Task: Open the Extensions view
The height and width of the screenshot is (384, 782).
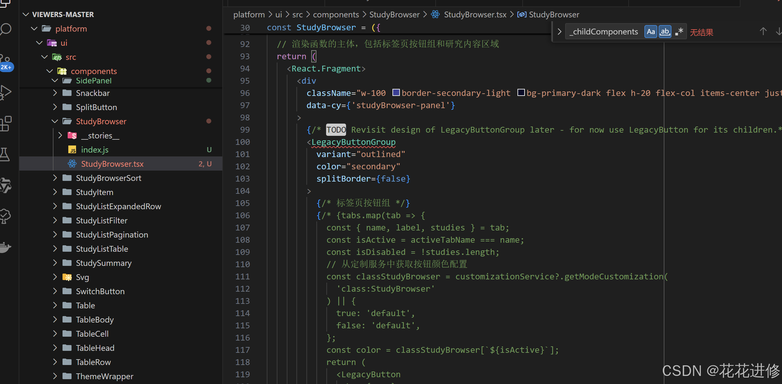Action: tap(6, 124)
